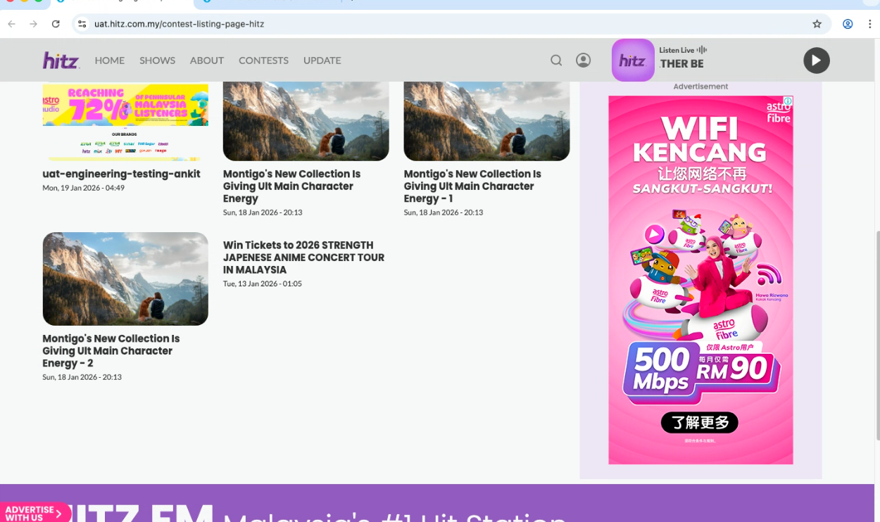The width and height of the screenshot is (880, 522).
Task: Open Montigo's Main Character Energy - 2 title
Action: [x=111, y=351]
